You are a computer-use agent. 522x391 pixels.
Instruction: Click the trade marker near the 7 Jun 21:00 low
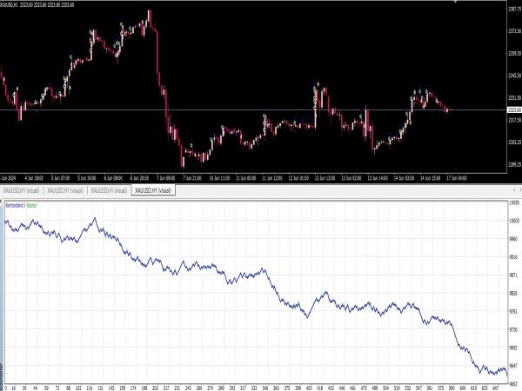191,145
